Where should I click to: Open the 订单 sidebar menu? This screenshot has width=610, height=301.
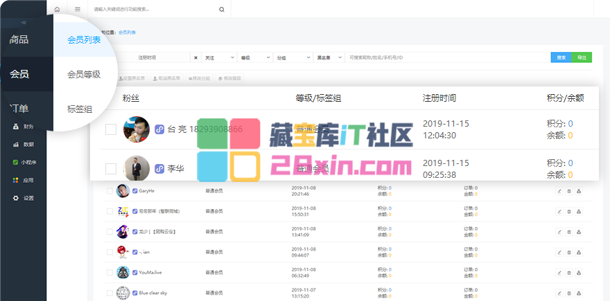[19, 109]
